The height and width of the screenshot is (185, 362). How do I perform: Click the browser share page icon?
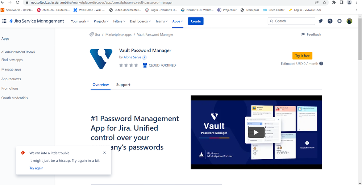pyautogui.click(x=317, y=2)
